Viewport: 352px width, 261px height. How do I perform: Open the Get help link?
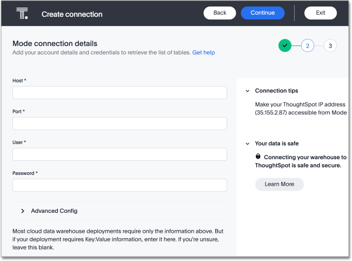click(x=203, y=53)
